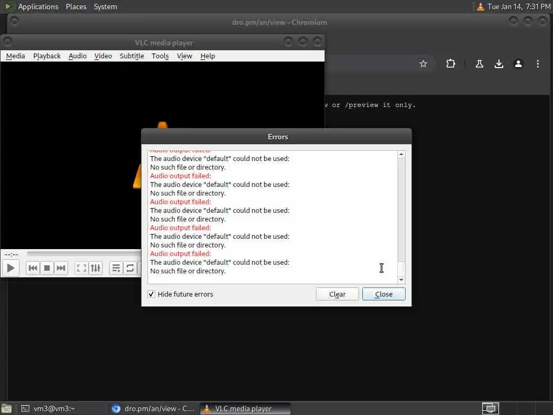Uncheck Hide future errors checkbox
553x415 pixels.
(151, 294)
